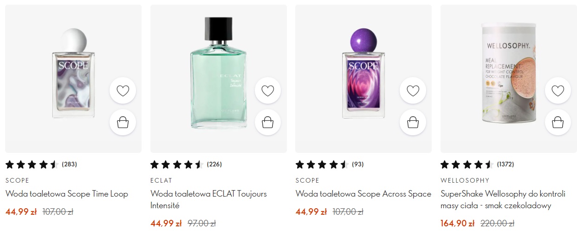Open the 283 reviews for Scope Time Loop
Image resolution: width=577 pixels, height=231 pixels.
click(69, 164)
